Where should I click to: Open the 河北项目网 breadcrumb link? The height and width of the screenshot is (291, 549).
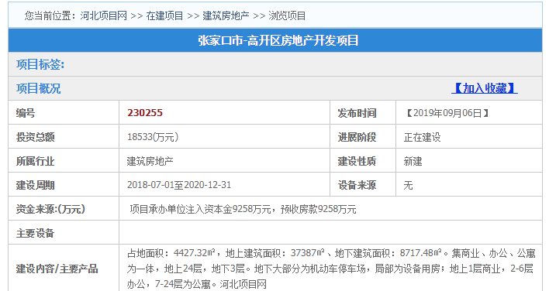[x=103, y=15]
